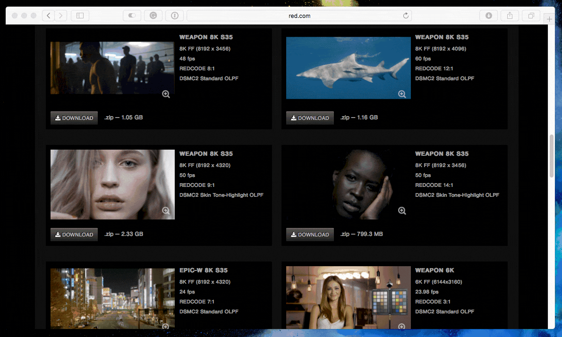The height and width of the screenshot is (337, 562).
Task: Click the red.com address bar
Action: [299, 16]
